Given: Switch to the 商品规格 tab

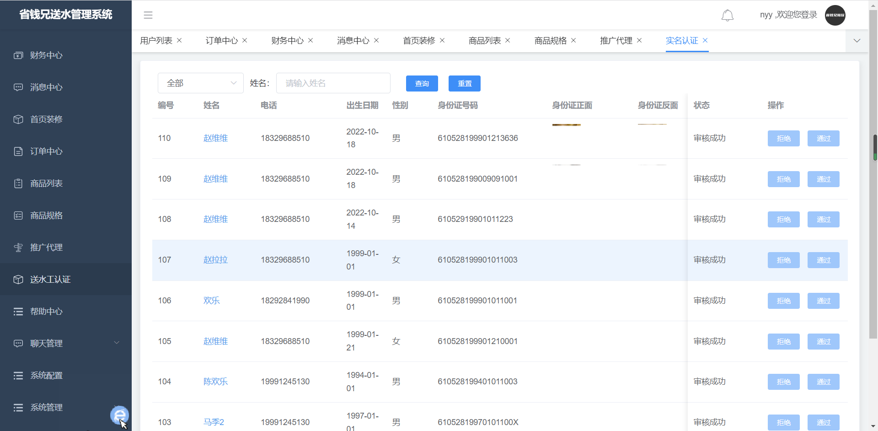Looking at the screenshot, I should point(550,41).
